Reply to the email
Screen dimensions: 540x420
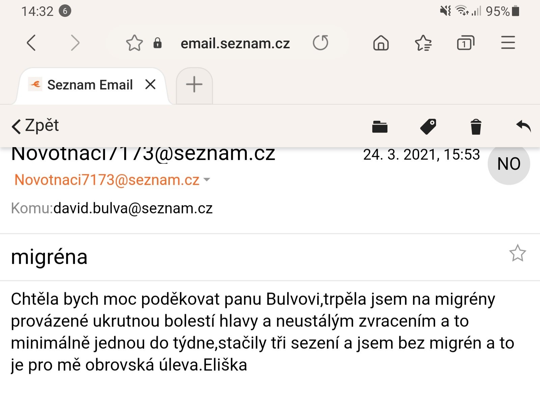(523, 126)
